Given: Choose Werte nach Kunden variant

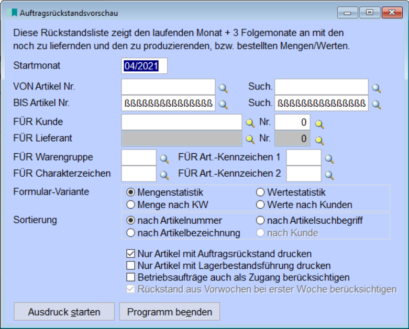Looking at the screenshot, I should pyautogui.click(x=304, y=205).
